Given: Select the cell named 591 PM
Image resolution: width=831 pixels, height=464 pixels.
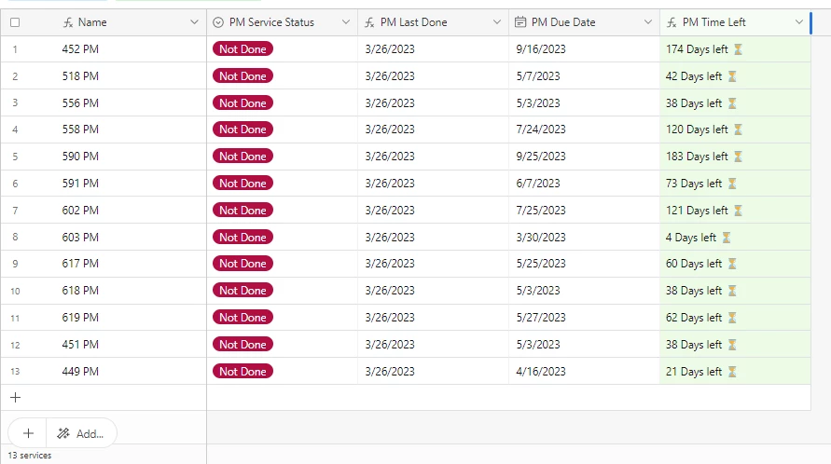Looking at the screenshot, I should 80,184.
